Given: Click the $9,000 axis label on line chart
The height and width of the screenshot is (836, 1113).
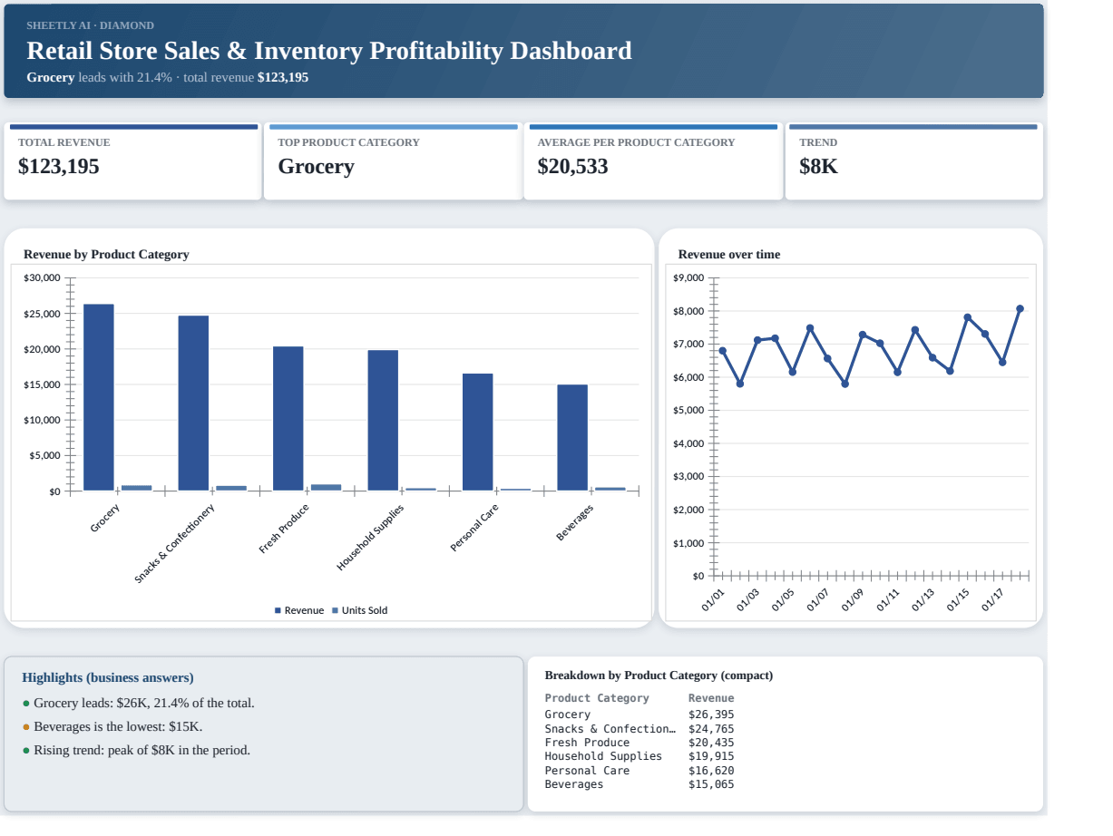Looking at the screenshot, I should click(688, 277).
